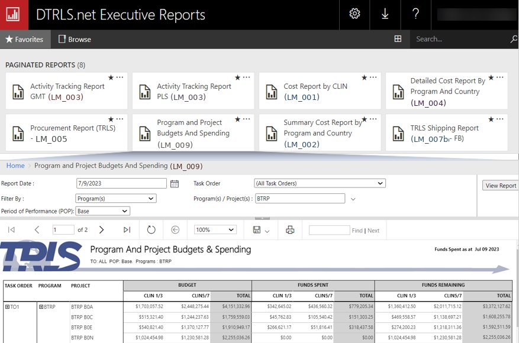This screenshot has height=343, width=519.
Task: Click the save/export disk icon
Action: coord(256,229)
